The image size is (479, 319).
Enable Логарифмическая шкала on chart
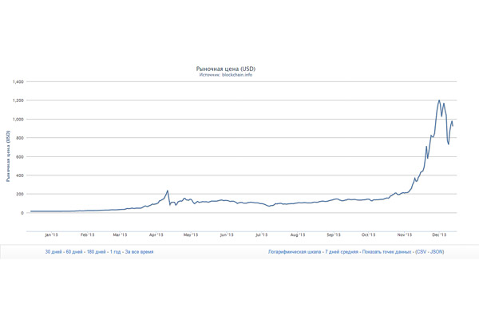295,251
